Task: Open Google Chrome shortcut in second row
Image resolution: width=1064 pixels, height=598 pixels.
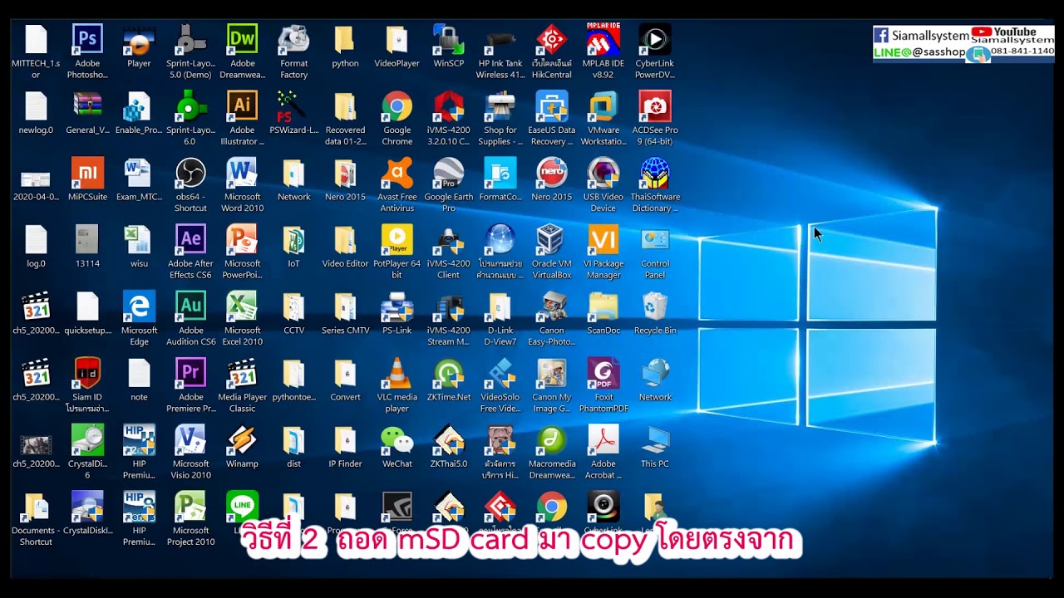Action: pos(397,106)
